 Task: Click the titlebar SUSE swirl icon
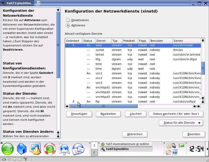click(x=37, y=3)
